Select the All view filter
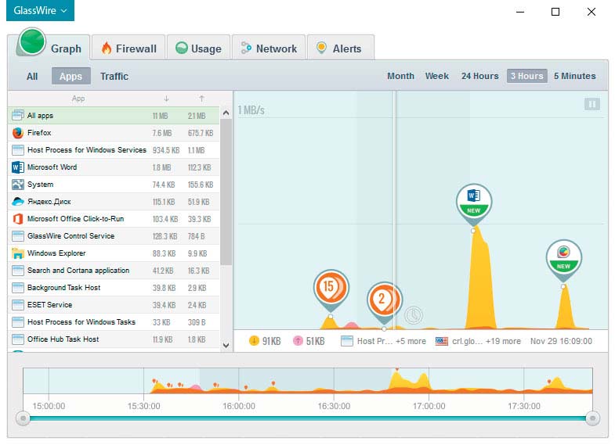Viewport: 615px width, 445px height. tap(32, 77)
